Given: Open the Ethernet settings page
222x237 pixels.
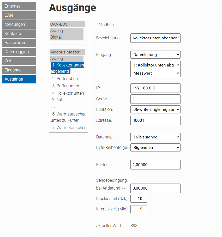Looking at the screenshot, I should coord(19,6).
